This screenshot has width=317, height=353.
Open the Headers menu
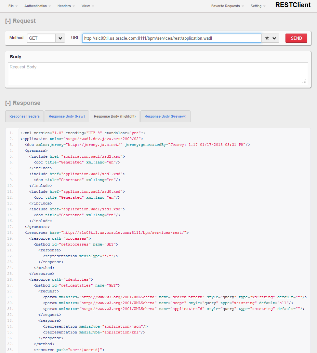66,6
